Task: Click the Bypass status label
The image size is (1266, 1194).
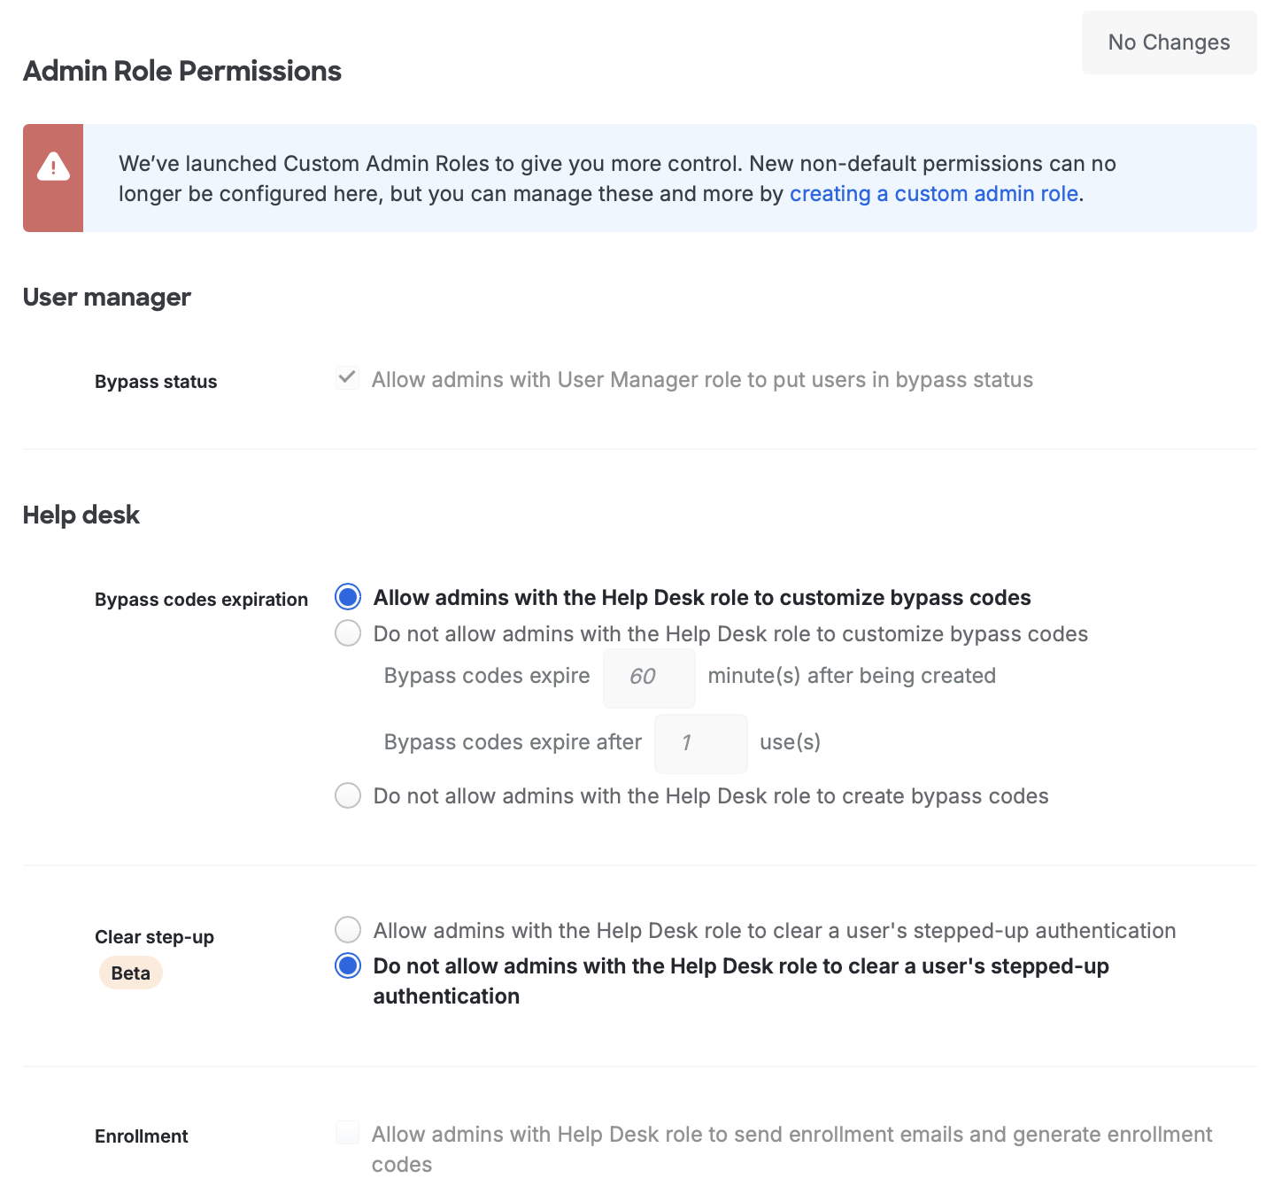Action: [x=156, y=381]
